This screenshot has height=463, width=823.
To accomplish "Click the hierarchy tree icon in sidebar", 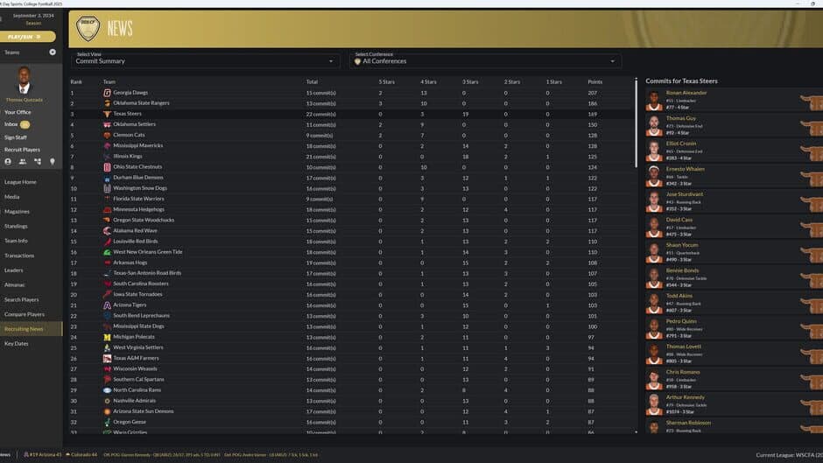I will 38,162.
